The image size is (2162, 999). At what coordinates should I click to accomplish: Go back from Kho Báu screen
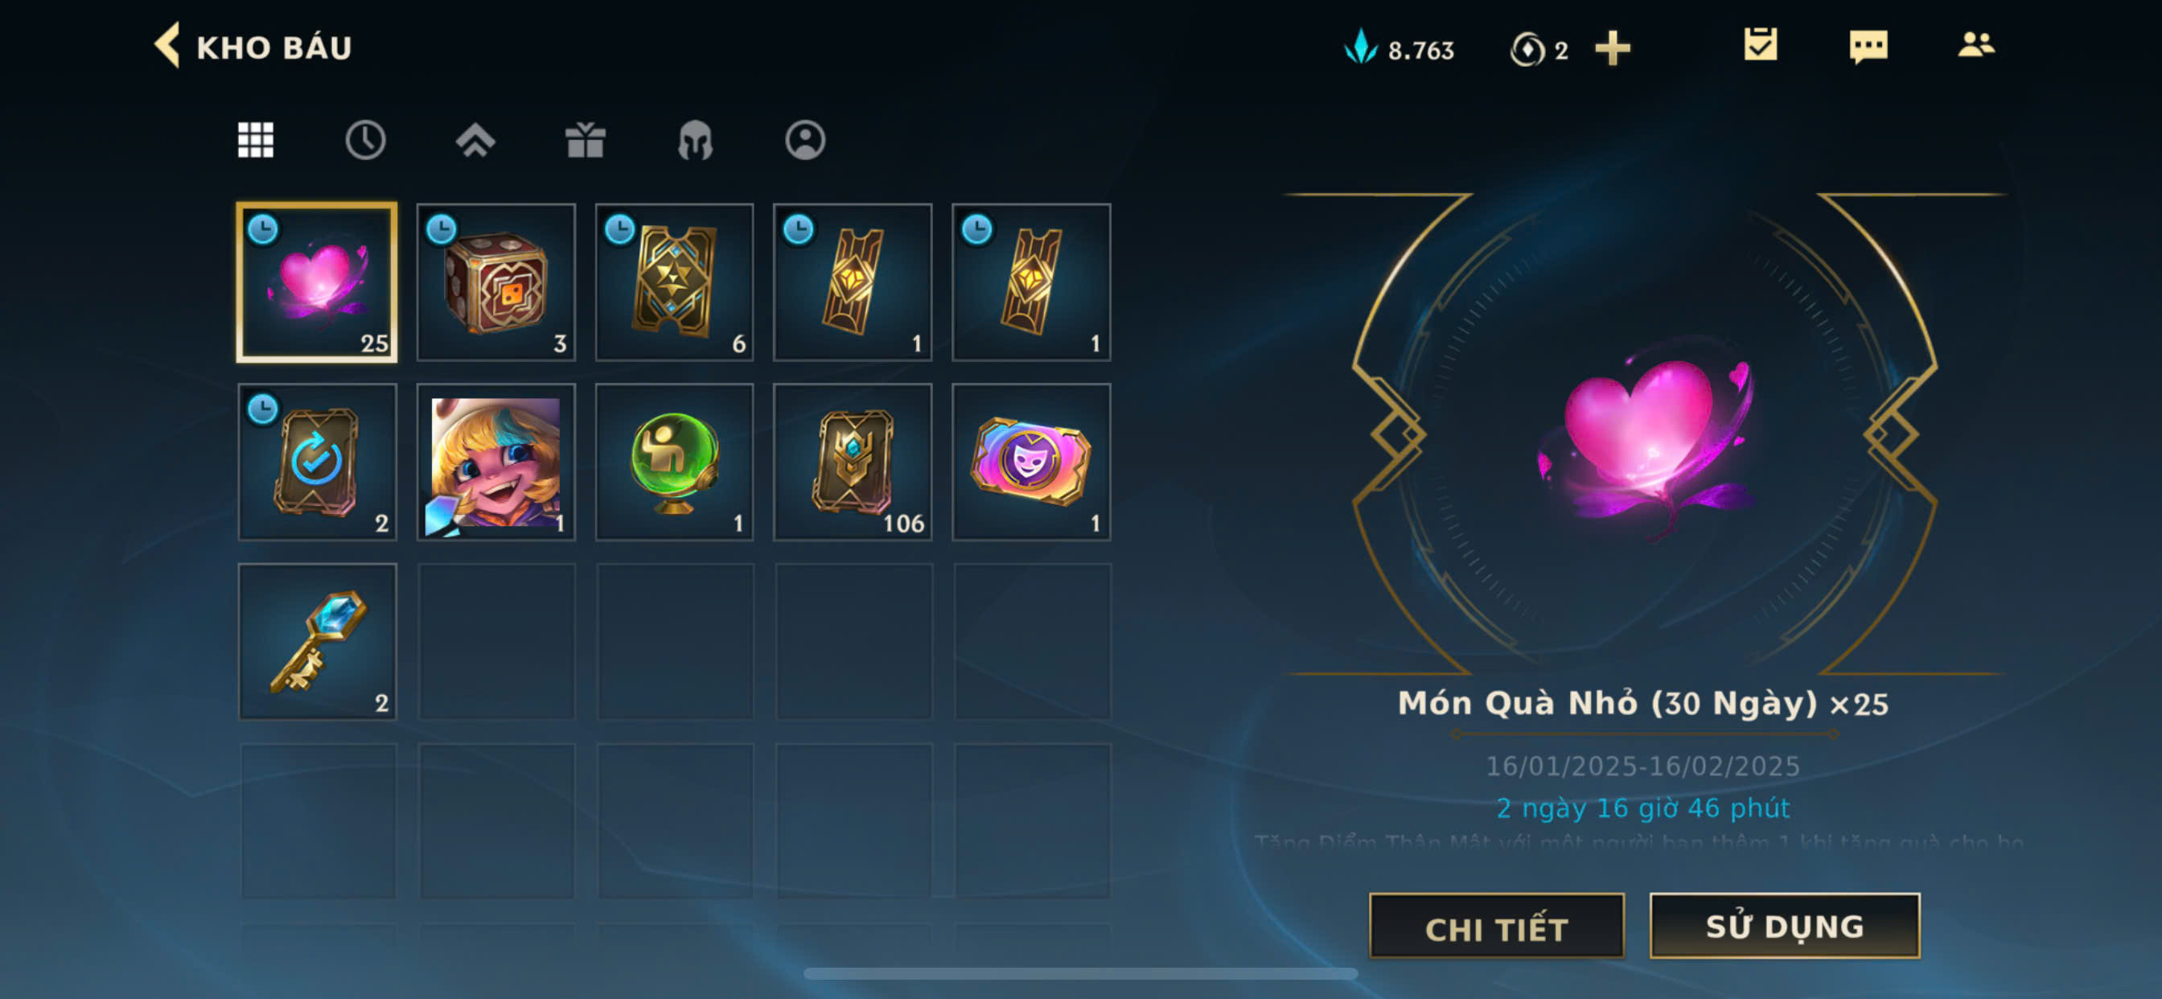click(x=168, y=45)
